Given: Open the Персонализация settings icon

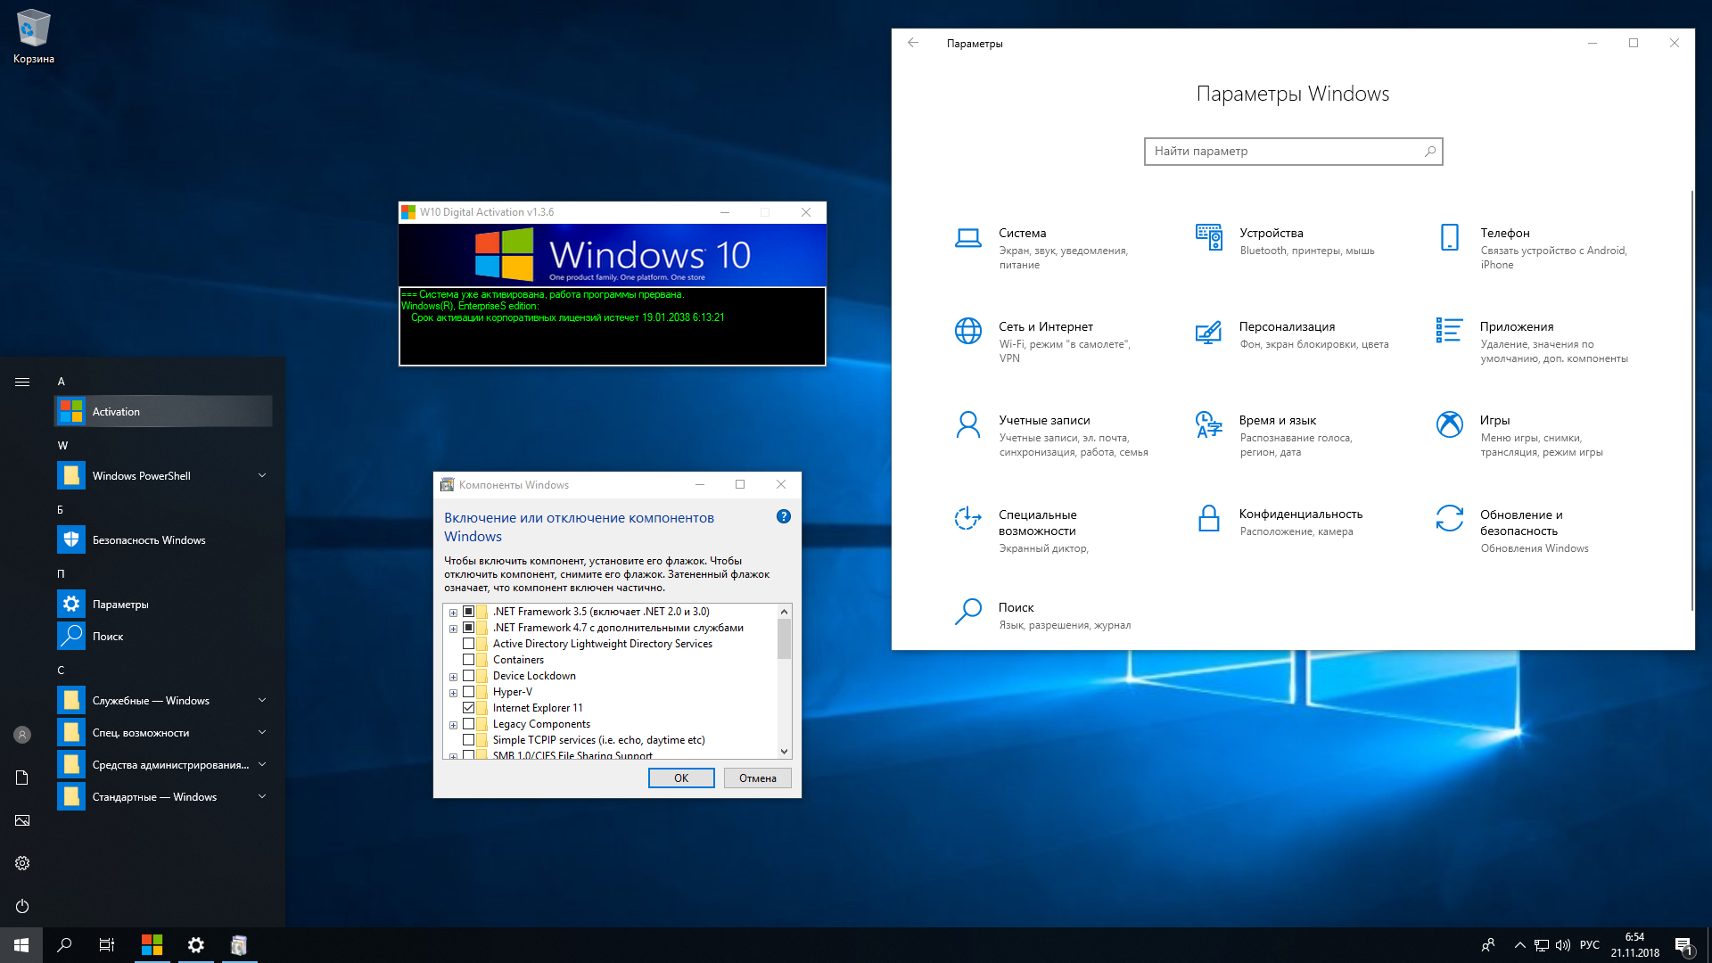Looking at the screenshot, I should pyautogui.click(x=1208, y=333).
